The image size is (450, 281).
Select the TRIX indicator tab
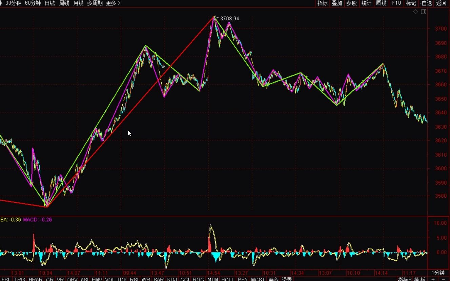pyautogui.click(x=20, y=279)
